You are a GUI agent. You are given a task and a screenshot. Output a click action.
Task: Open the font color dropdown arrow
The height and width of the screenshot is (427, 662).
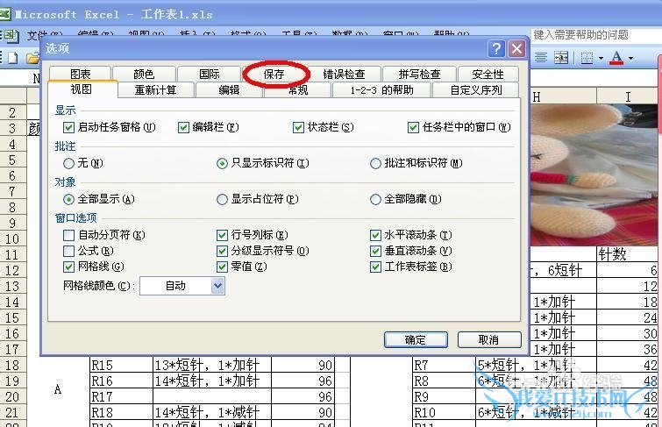630,58
